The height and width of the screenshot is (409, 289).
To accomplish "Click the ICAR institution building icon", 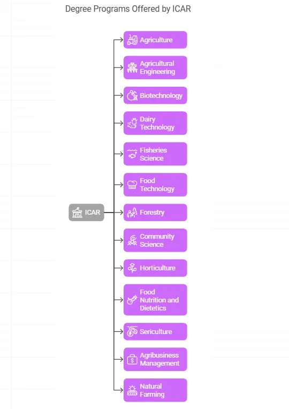I will tap(77, 213).
